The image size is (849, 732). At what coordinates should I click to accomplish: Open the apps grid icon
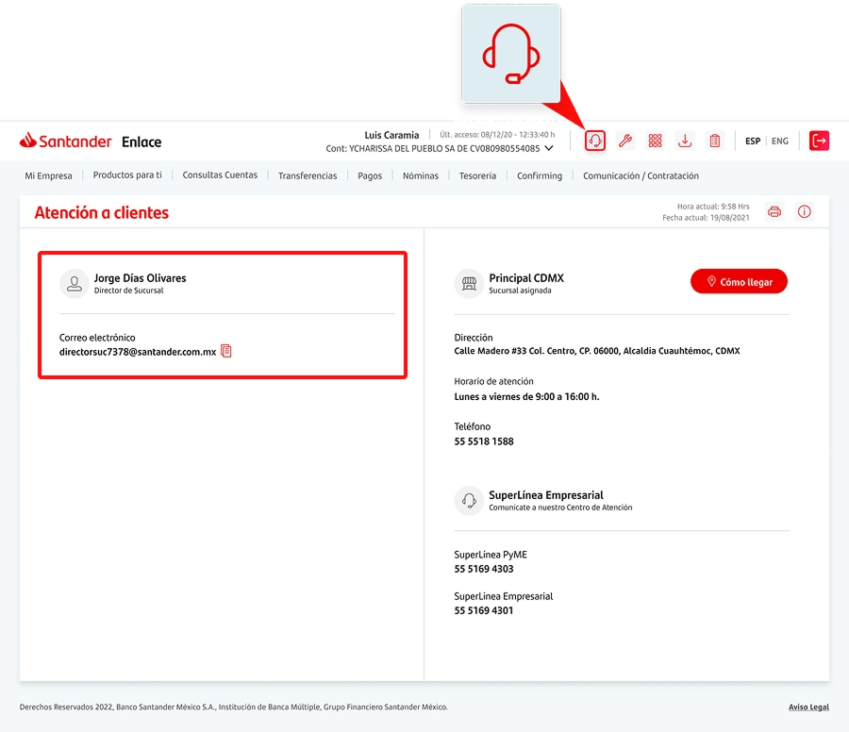tap(655, 141)
